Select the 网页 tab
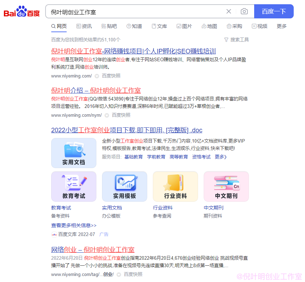The width and height of the screenshot is (305, 282). pyautogui.click(x=59, y=26)
